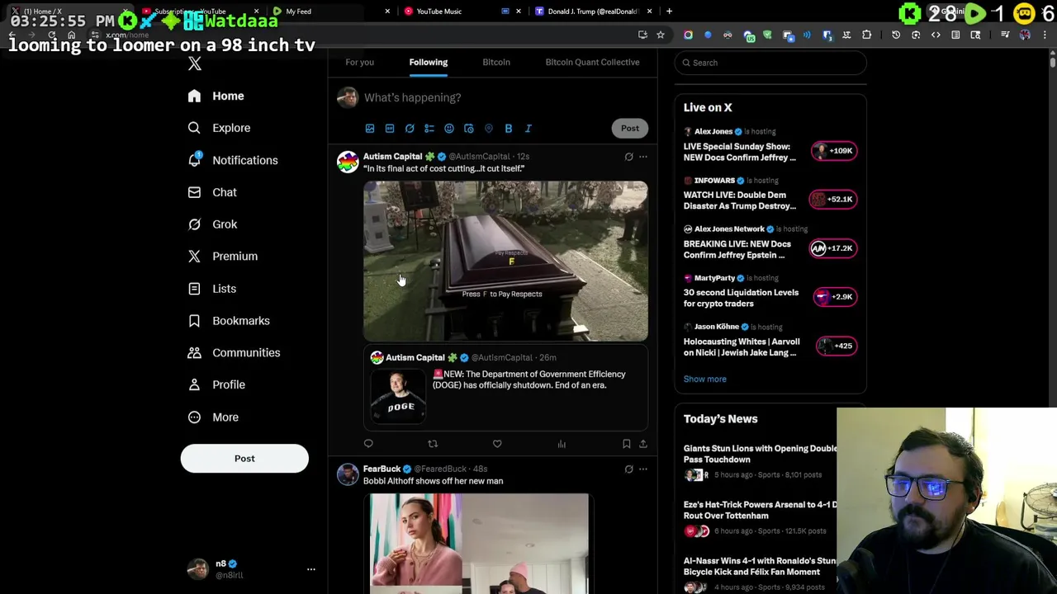The image size is (1057, 594).
Task: Like the Autism Capital post
Action: (x=497, y=444)
